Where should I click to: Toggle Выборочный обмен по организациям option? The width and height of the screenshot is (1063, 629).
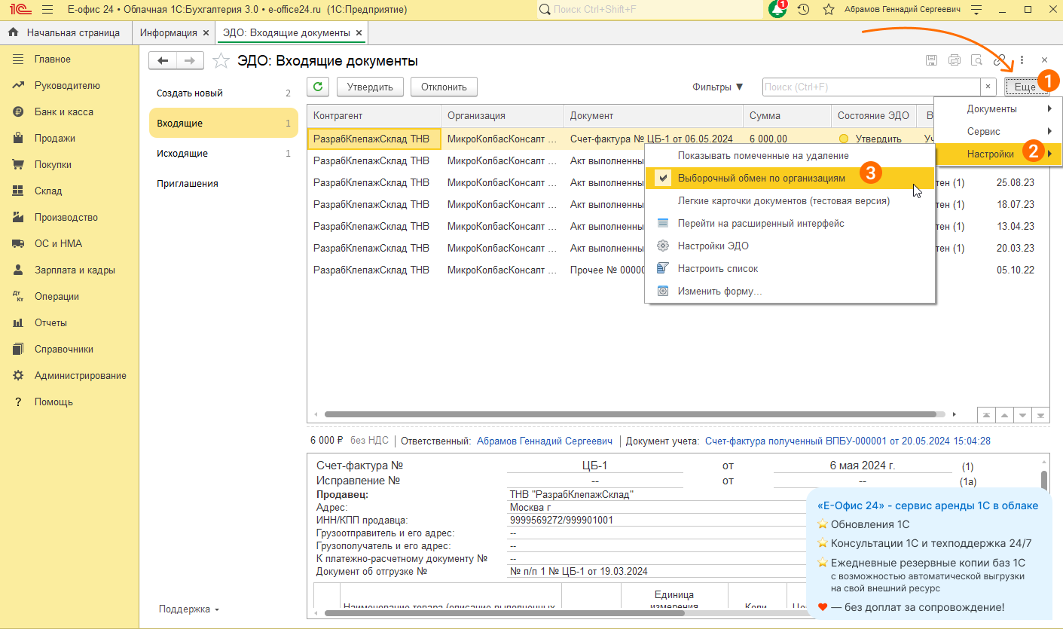tap(789, 179)
